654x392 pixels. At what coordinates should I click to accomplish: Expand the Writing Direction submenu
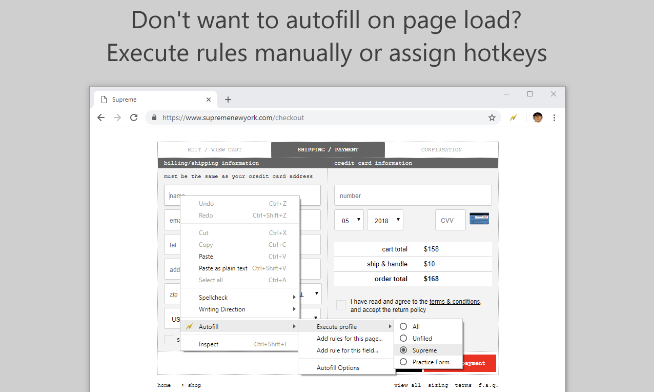[x=239, y=309]
